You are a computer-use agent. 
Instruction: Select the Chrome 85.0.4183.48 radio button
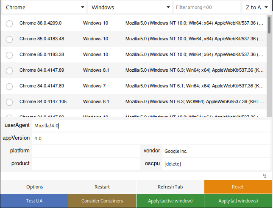(9, 39)
